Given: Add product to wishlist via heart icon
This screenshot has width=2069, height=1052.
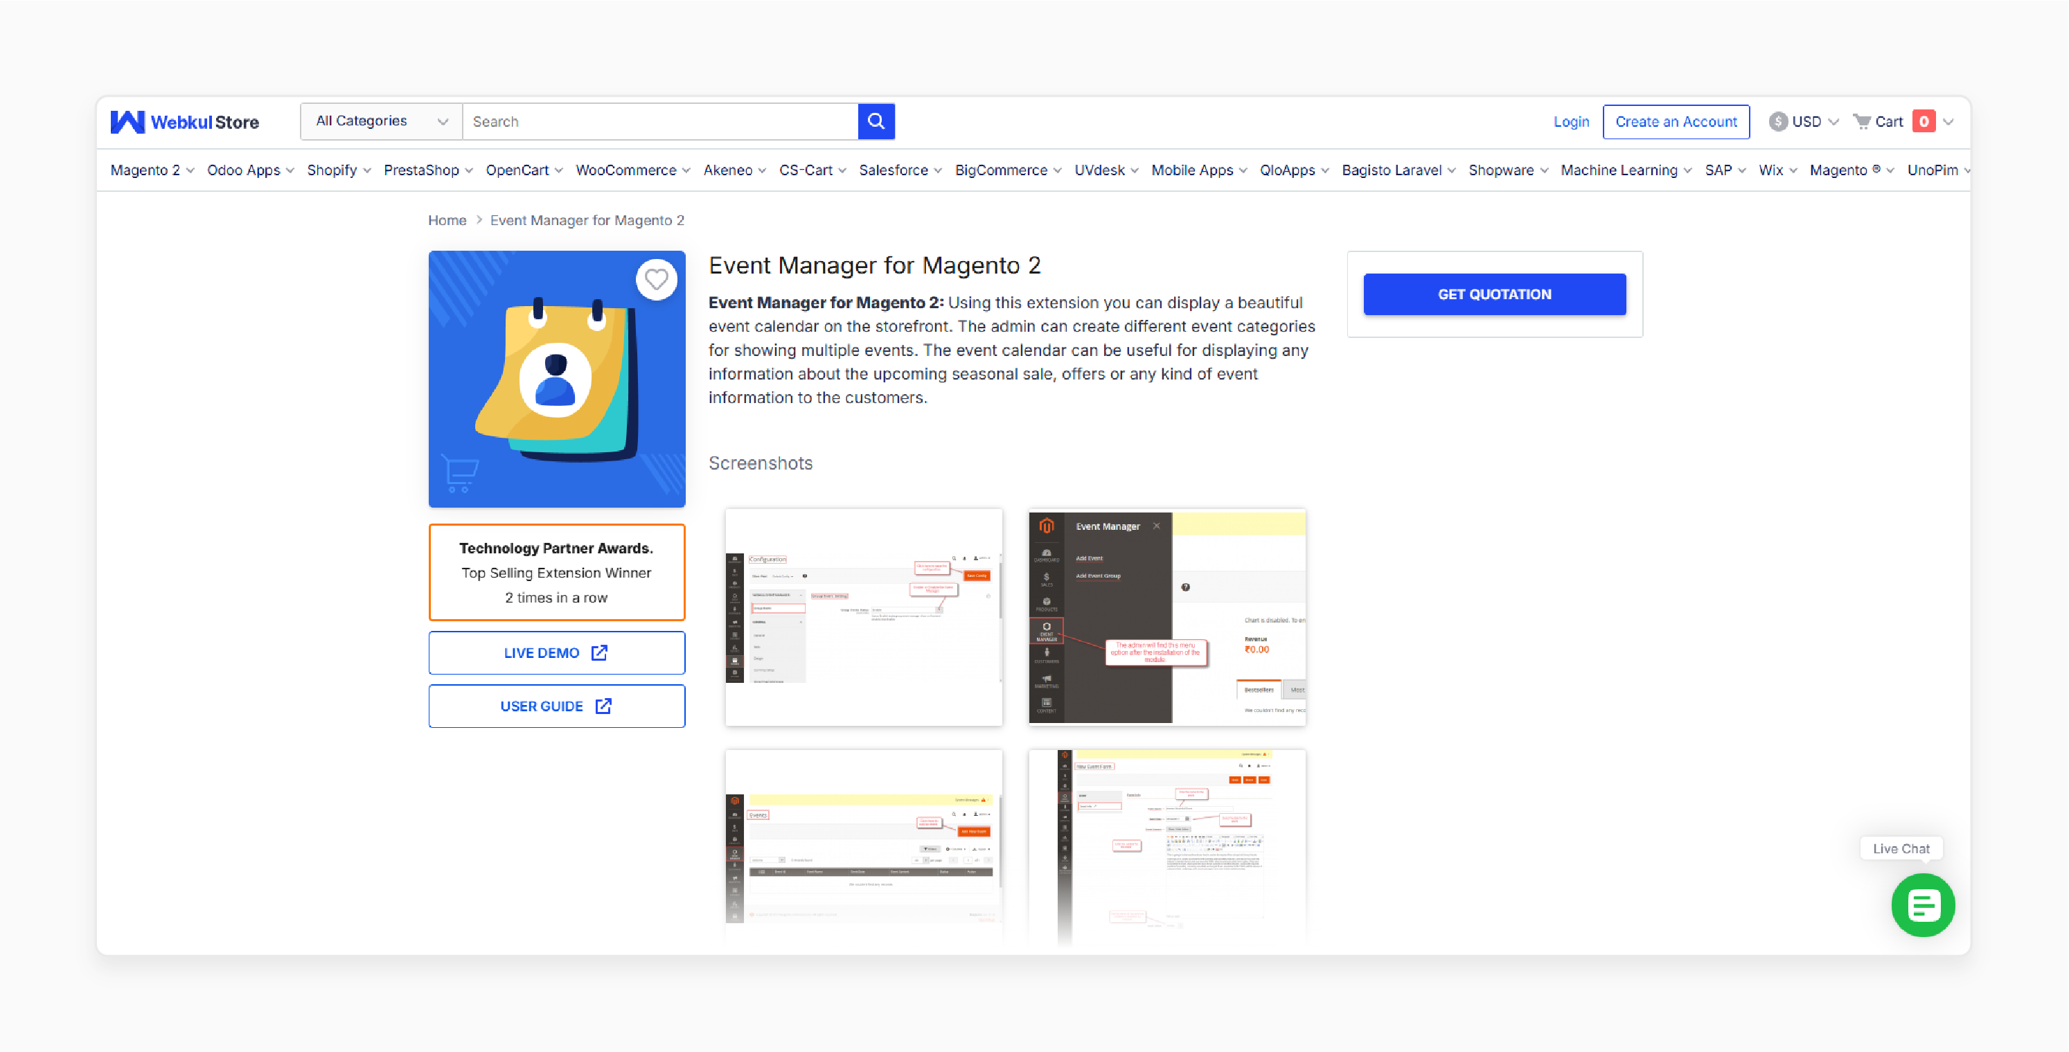Looking at the screenshot, I should tap(656, 280).
